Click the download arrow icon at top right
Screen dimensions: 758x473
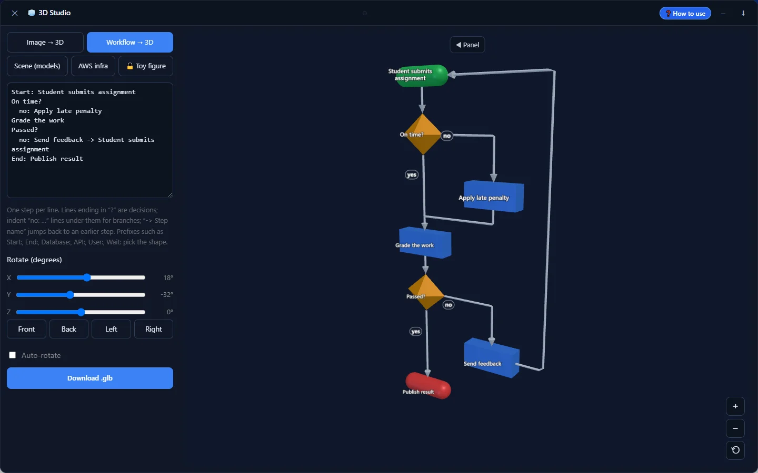tap(743, 13)
